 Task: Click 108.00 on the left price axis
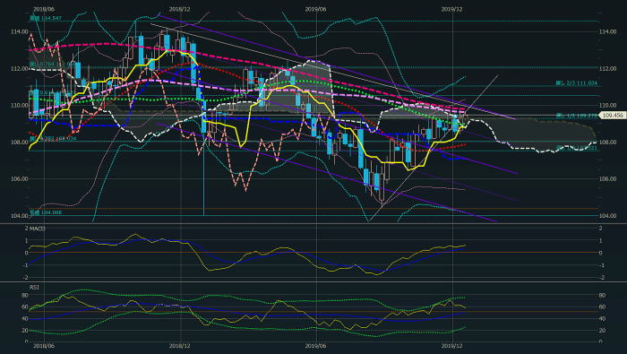pyautogui.click(x=19, y=142)
